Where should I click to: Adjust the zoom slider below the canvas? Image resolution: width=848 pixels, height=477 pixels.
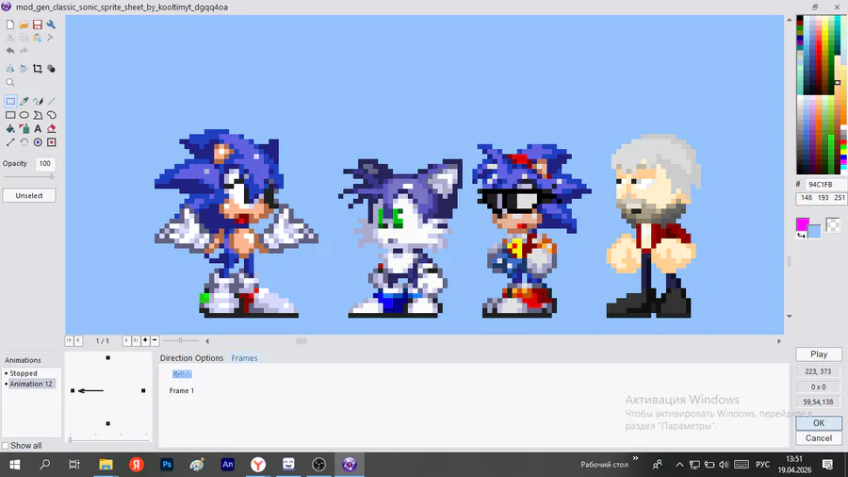(181, 340)
